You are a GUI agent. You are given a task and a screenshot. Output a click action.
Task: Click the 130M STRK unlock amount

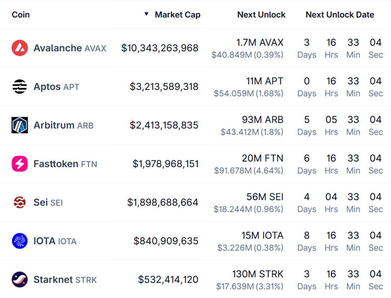pos(258,274)
